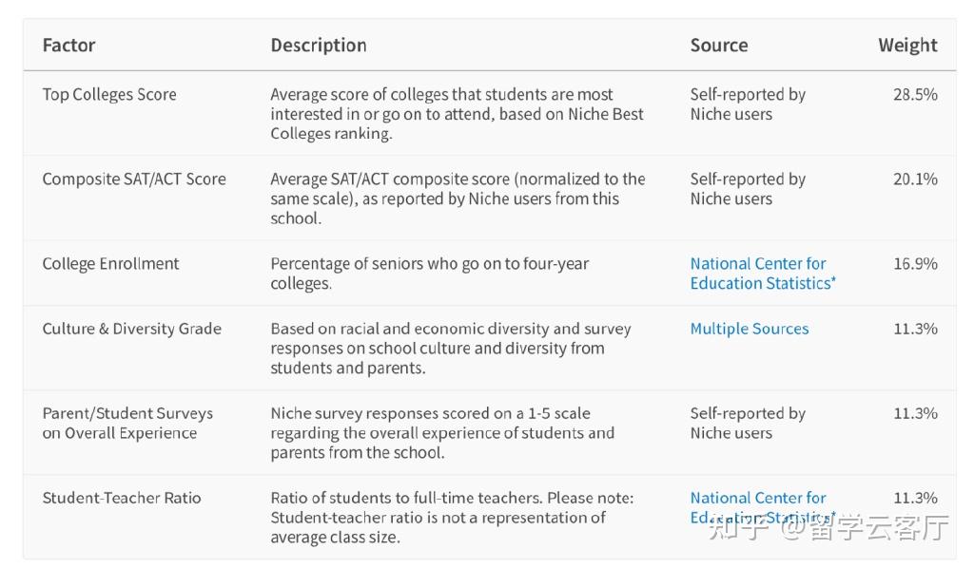Click the Factor column header
974x568 pixels.
pyautogui.click(x=68, y=46)
